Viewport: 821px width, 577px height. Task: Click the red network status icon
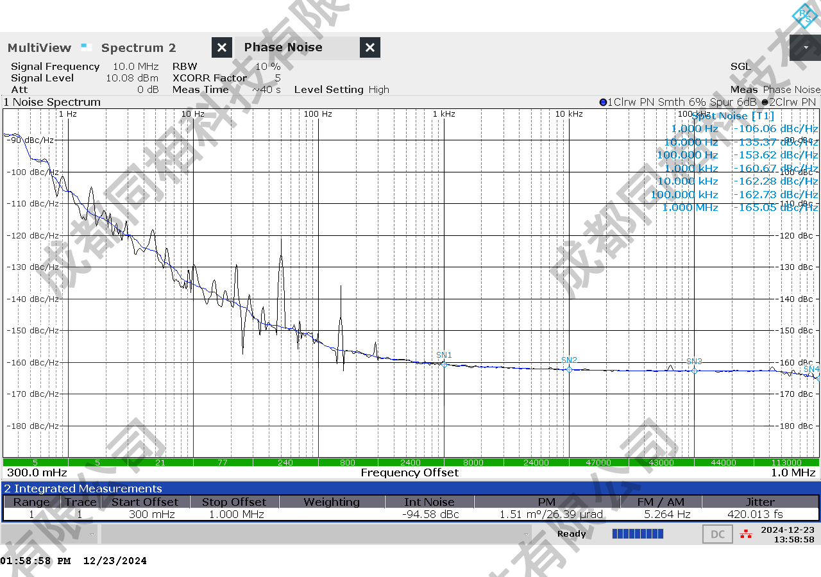tap(745, 533)
